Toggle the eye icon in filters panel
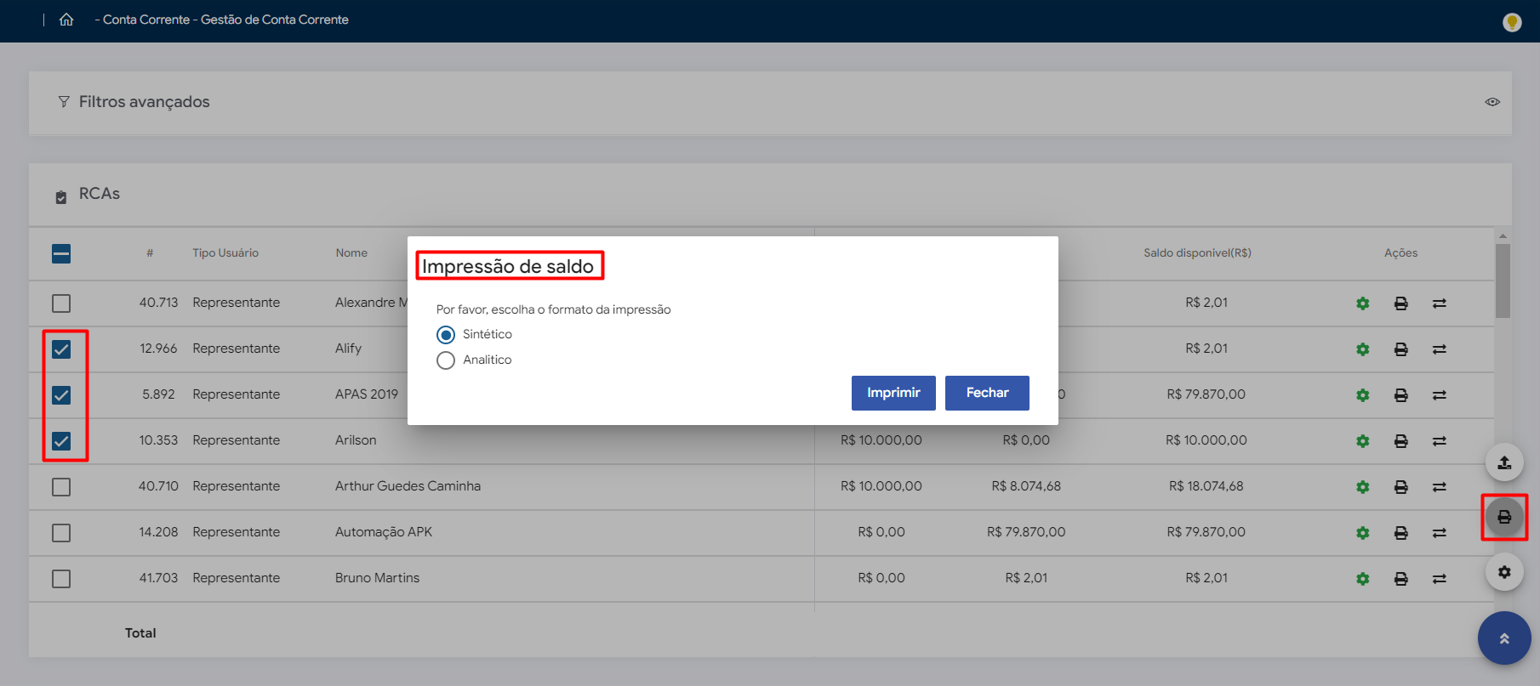The height and width of the screenshot is (686, 1540). click(1492, 102)
